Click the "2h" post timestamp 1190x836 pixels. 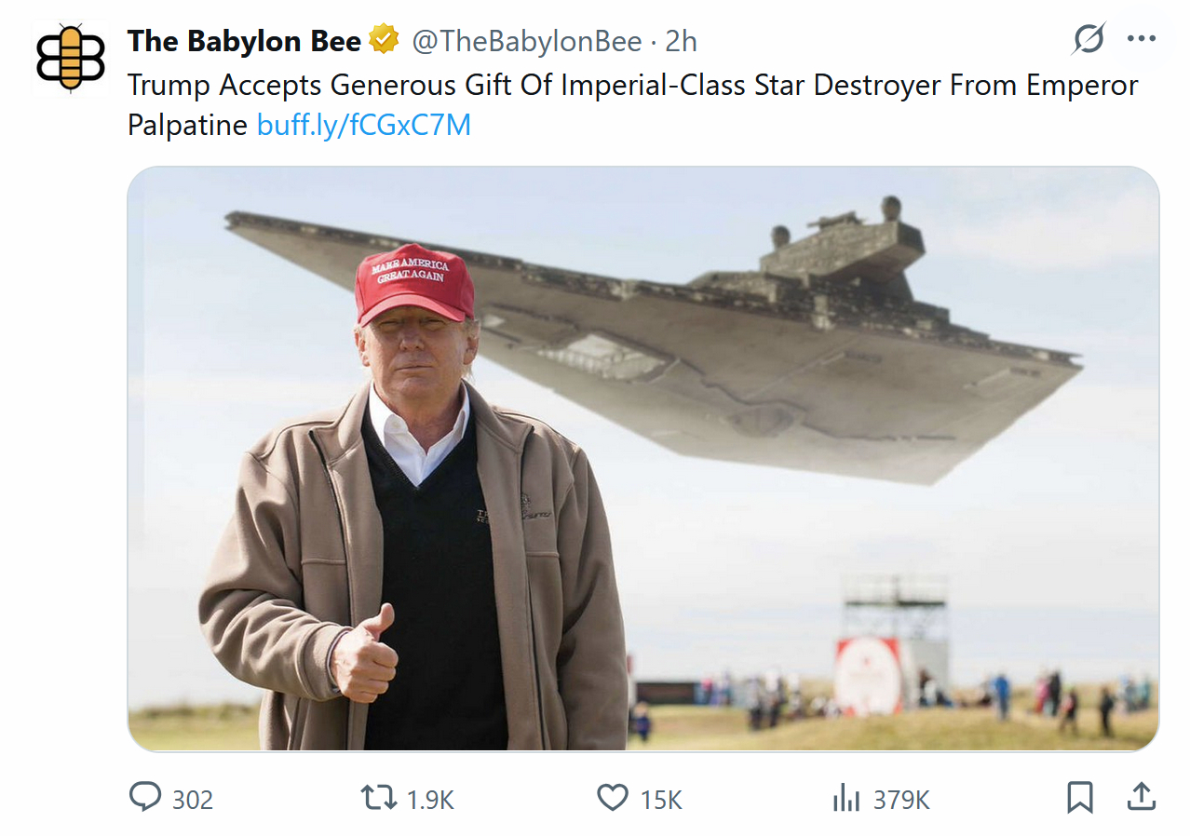682,42
